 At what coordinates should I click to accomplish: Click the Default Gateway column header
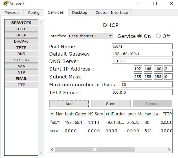coord(76,114)
